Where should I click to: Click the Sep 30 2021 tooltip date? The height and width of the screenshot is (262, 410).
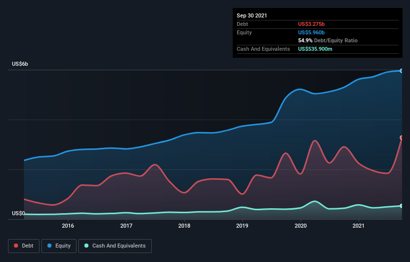click(x=252, y=15)
